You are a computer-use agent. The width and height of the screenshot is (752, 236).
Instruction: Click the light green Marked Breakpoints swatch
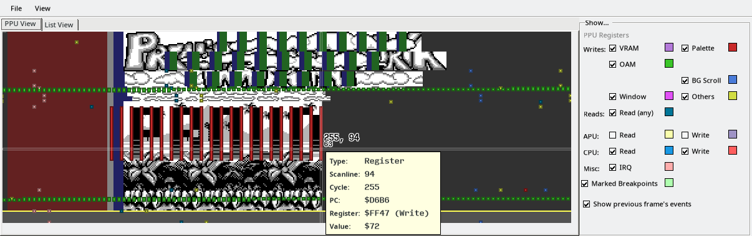669,183
